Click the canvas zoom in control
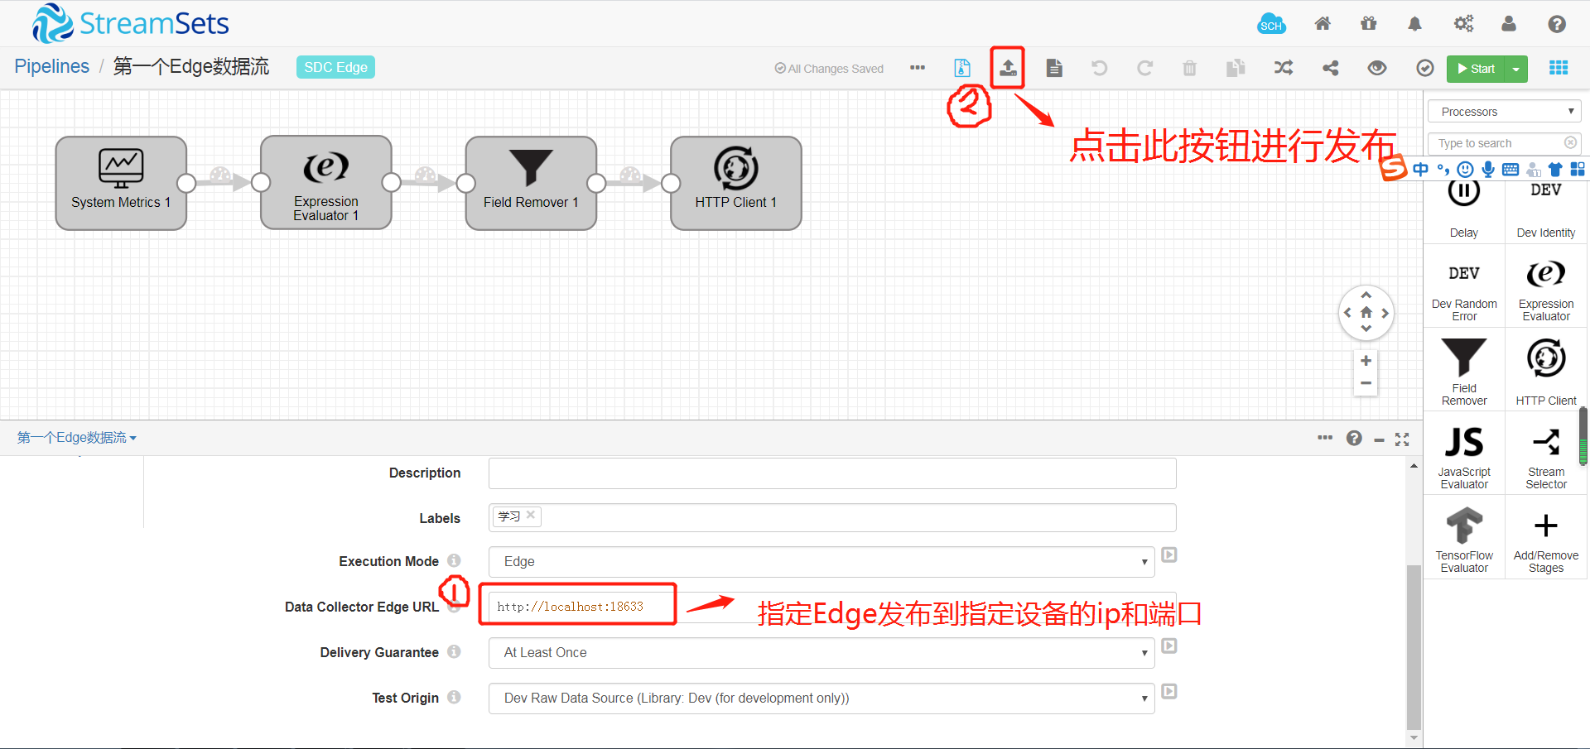1590x749 pixels. (1366, 360)
